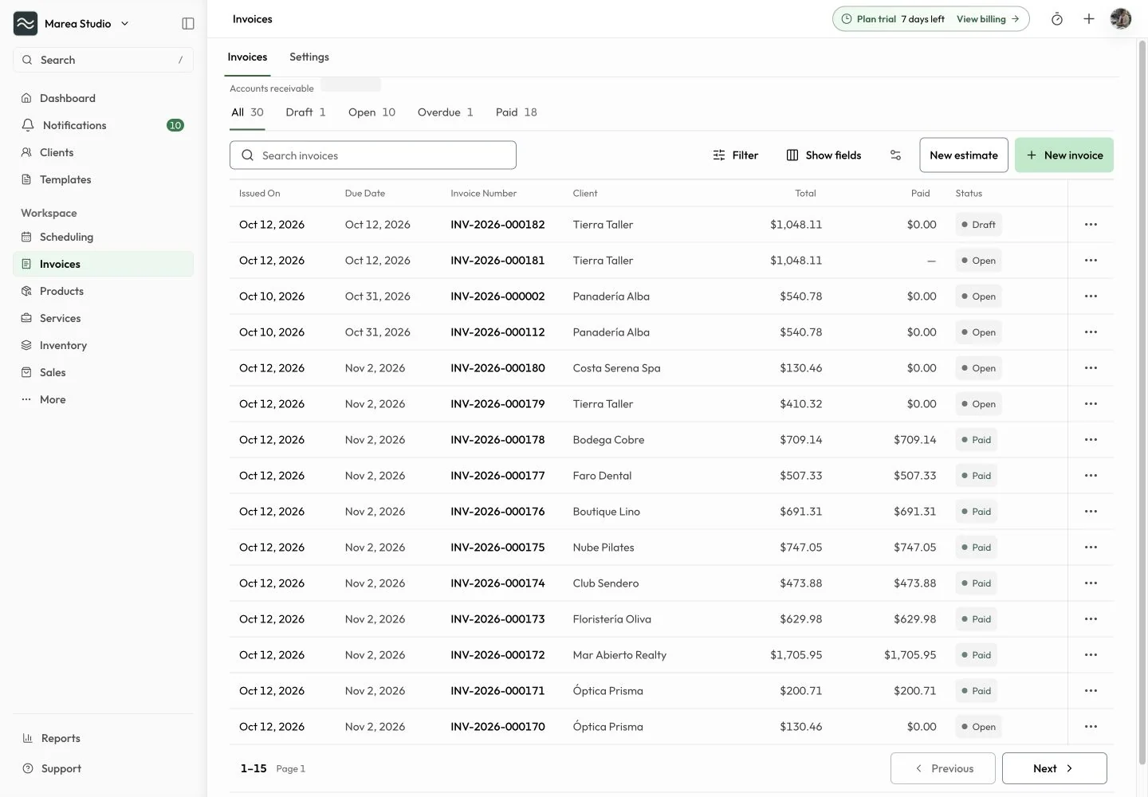Switch to the Settings tab
1148x797 pixels.
[309, 57]
